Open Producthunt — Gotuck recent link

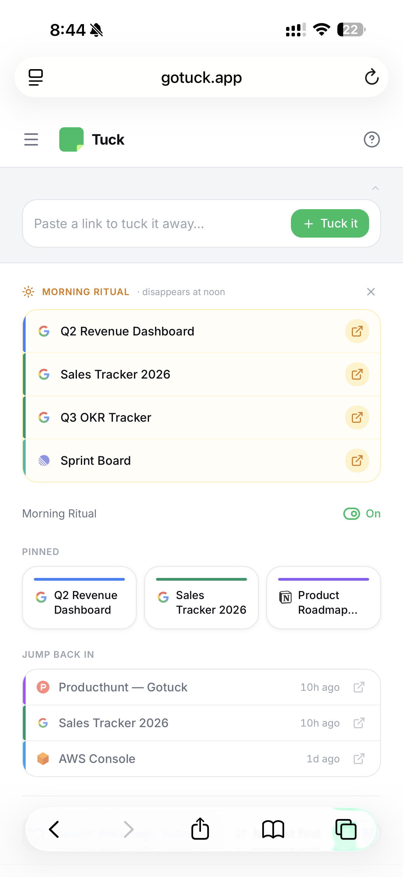pos(201,687)
